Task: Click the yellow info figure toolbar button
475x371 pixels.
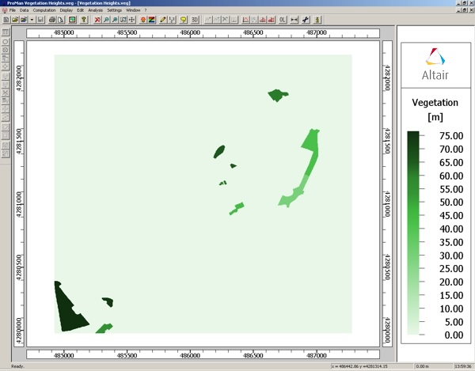Action: point(317,19)
